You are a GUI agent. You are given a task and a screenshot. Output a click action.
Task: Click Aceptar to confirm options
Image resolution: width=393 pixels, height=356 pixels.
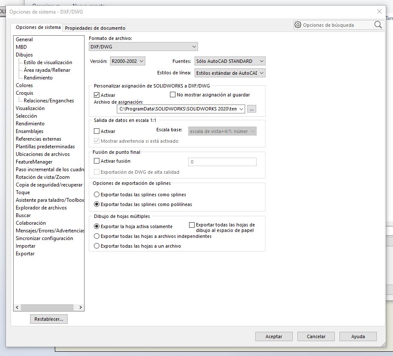pos(274,336)
